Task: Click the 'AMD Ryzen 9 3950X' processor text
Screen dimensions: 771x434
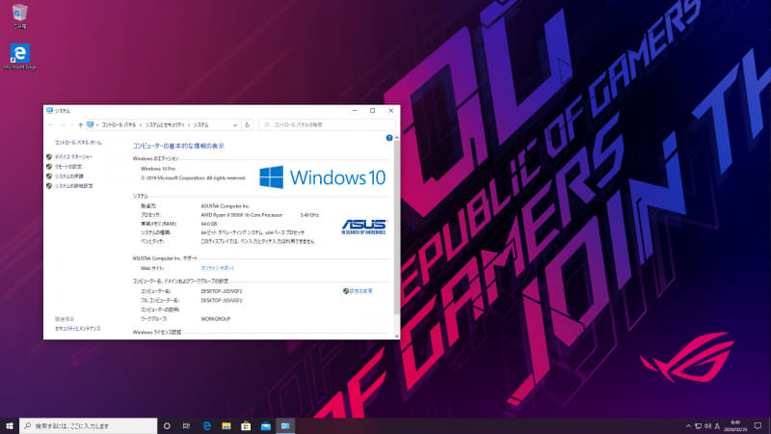Action: (x=242, y=215)
